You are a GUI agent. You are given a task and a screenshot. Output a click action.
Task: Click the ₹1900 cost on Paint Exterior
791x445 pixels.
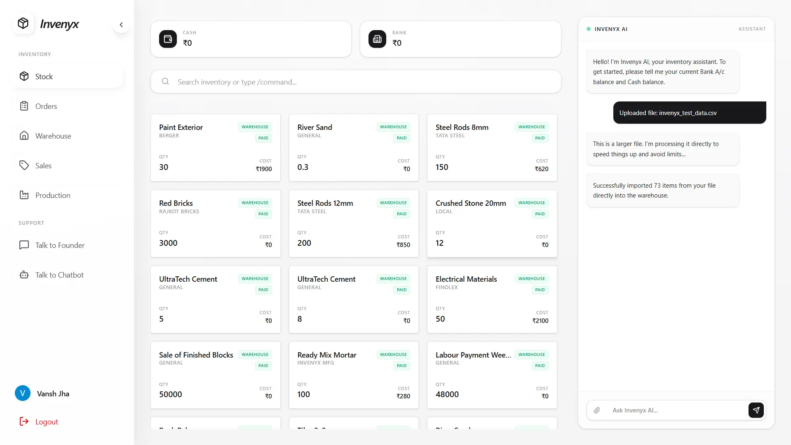(264, 169)
